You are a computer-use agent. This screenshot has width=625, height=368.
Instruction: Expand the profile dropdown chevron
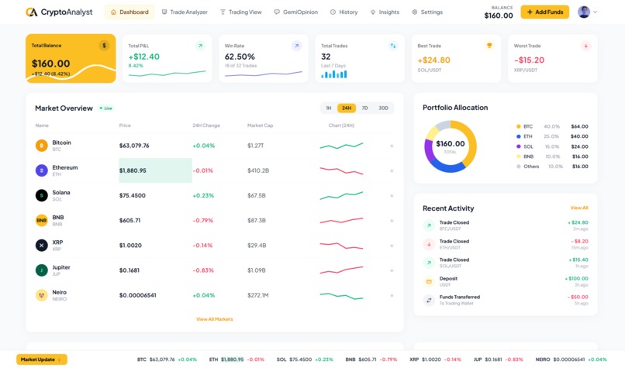tap(595, 12)
